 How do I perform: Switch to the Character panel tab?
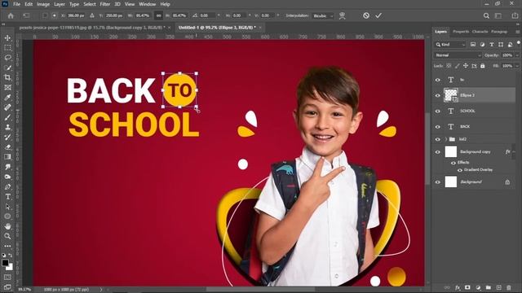pos(480,32)
